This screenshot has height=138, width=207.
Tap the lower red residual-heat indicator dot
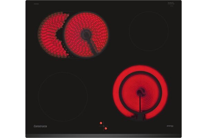pos(106,128)
